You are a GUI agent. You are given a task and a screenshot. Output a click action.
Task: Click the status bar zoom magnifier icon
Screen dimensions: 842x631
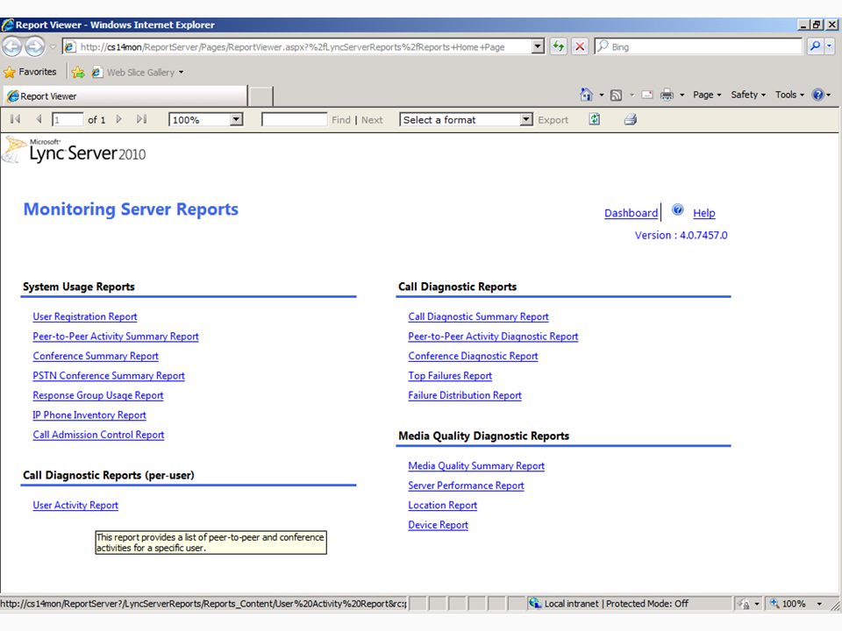(774, 603)
